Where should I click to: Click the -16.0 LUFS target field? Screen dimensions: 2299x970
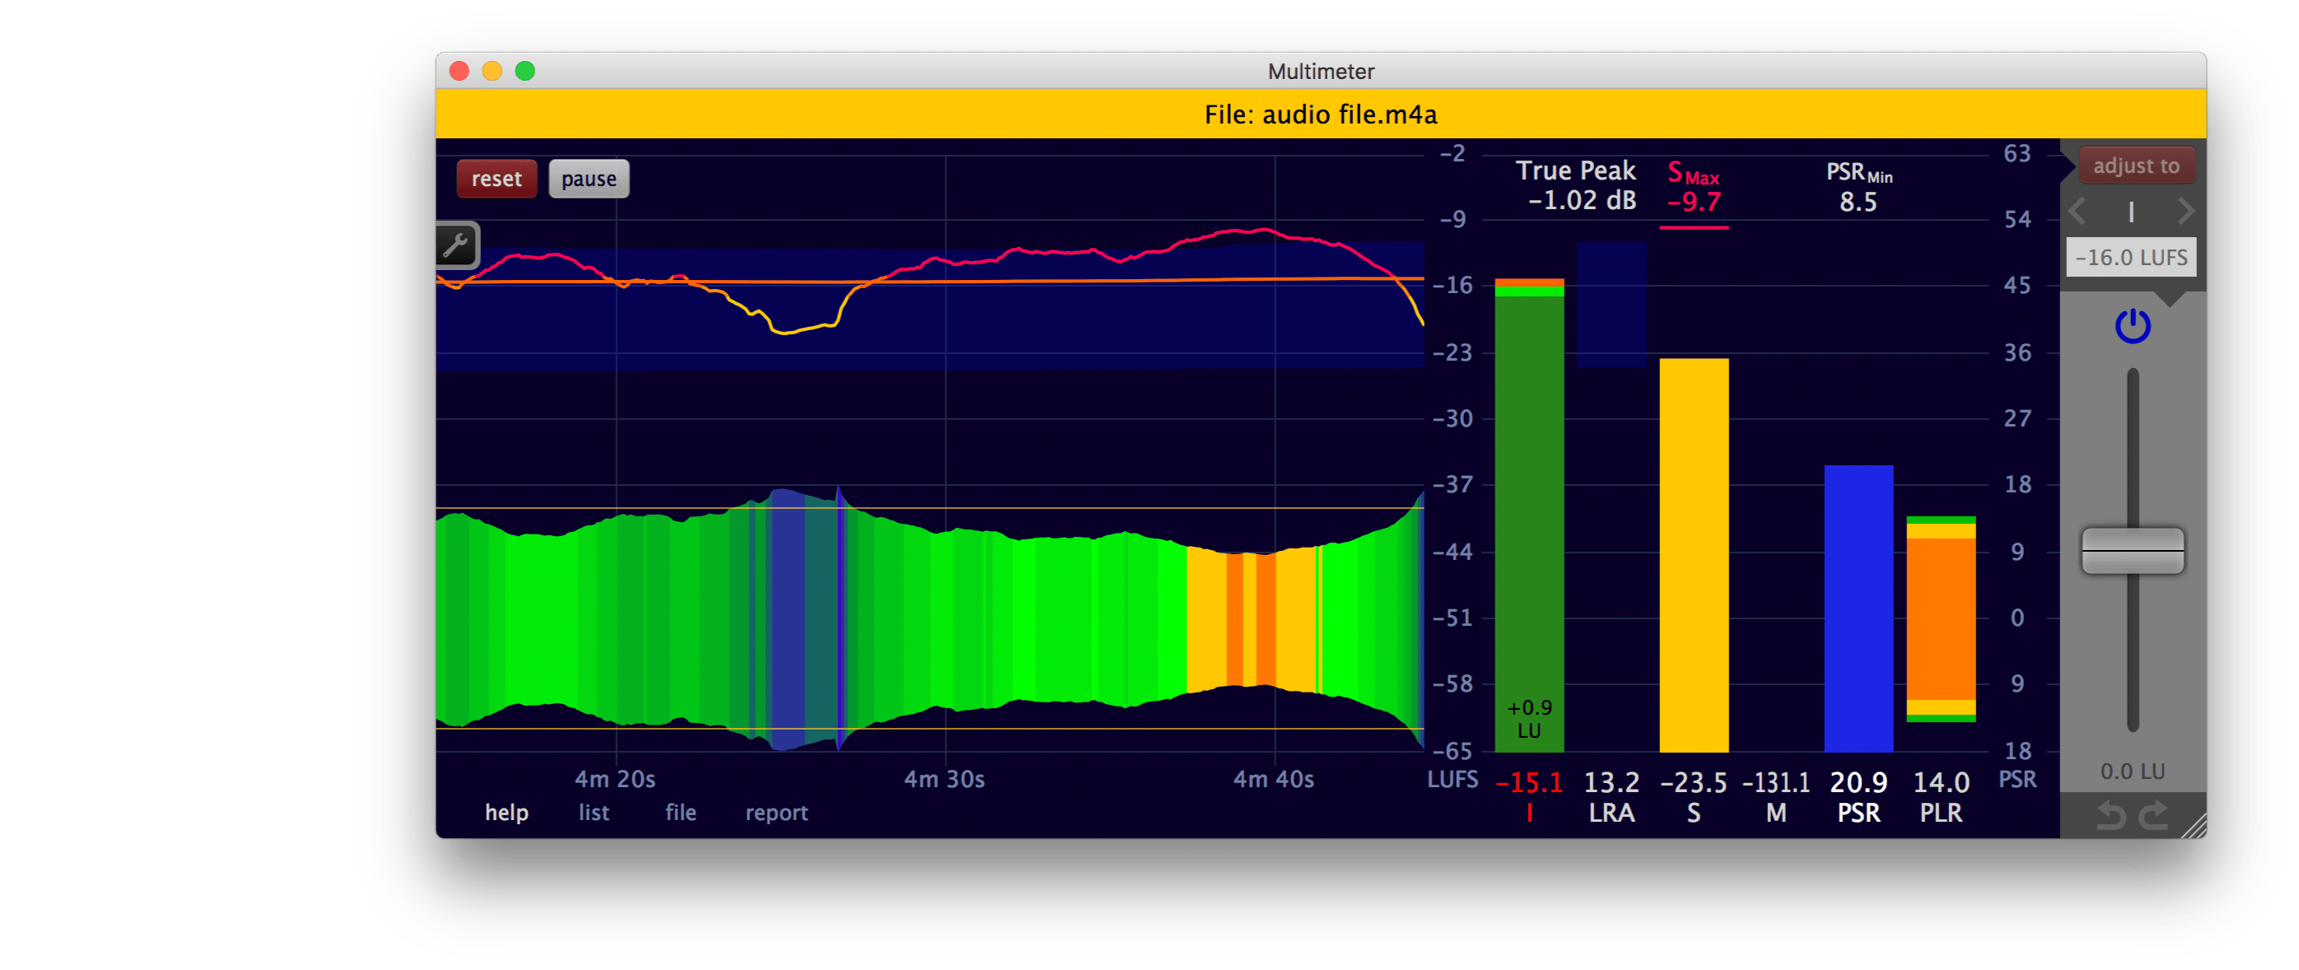click(x=2130, y=257)
